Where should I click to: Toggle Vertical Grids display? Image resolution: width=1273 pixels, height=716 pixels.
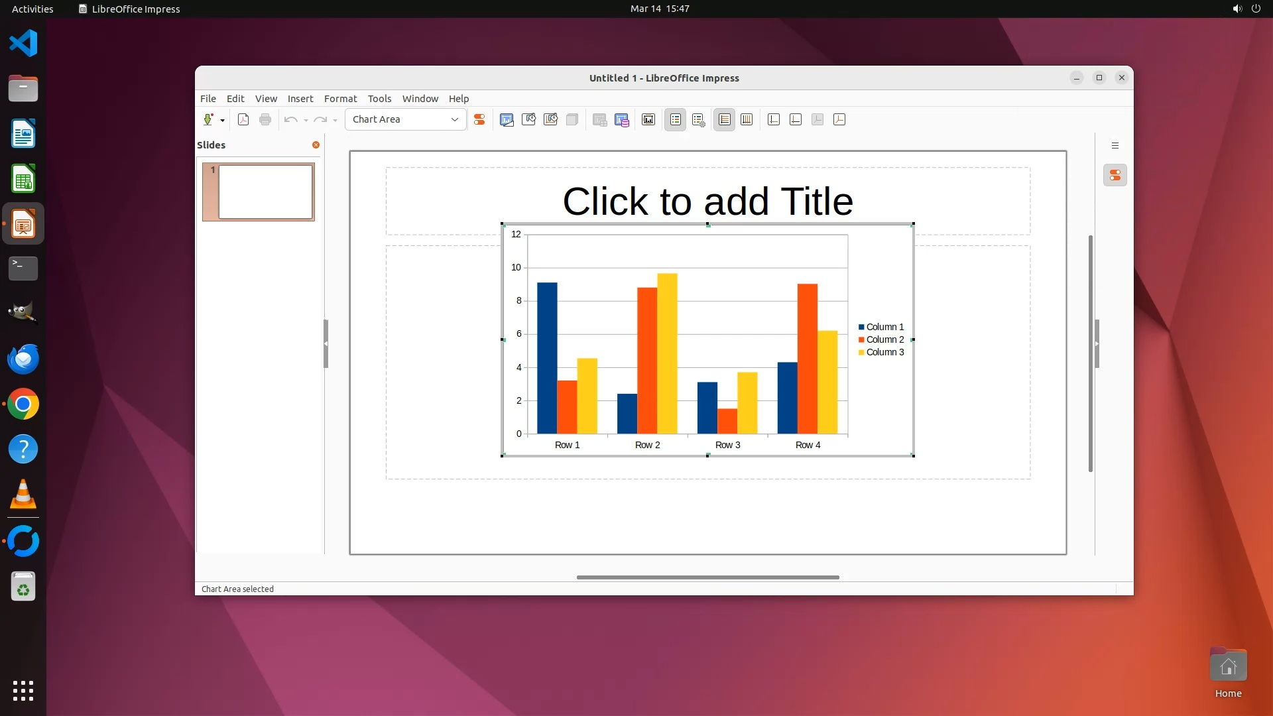(747, 119)
